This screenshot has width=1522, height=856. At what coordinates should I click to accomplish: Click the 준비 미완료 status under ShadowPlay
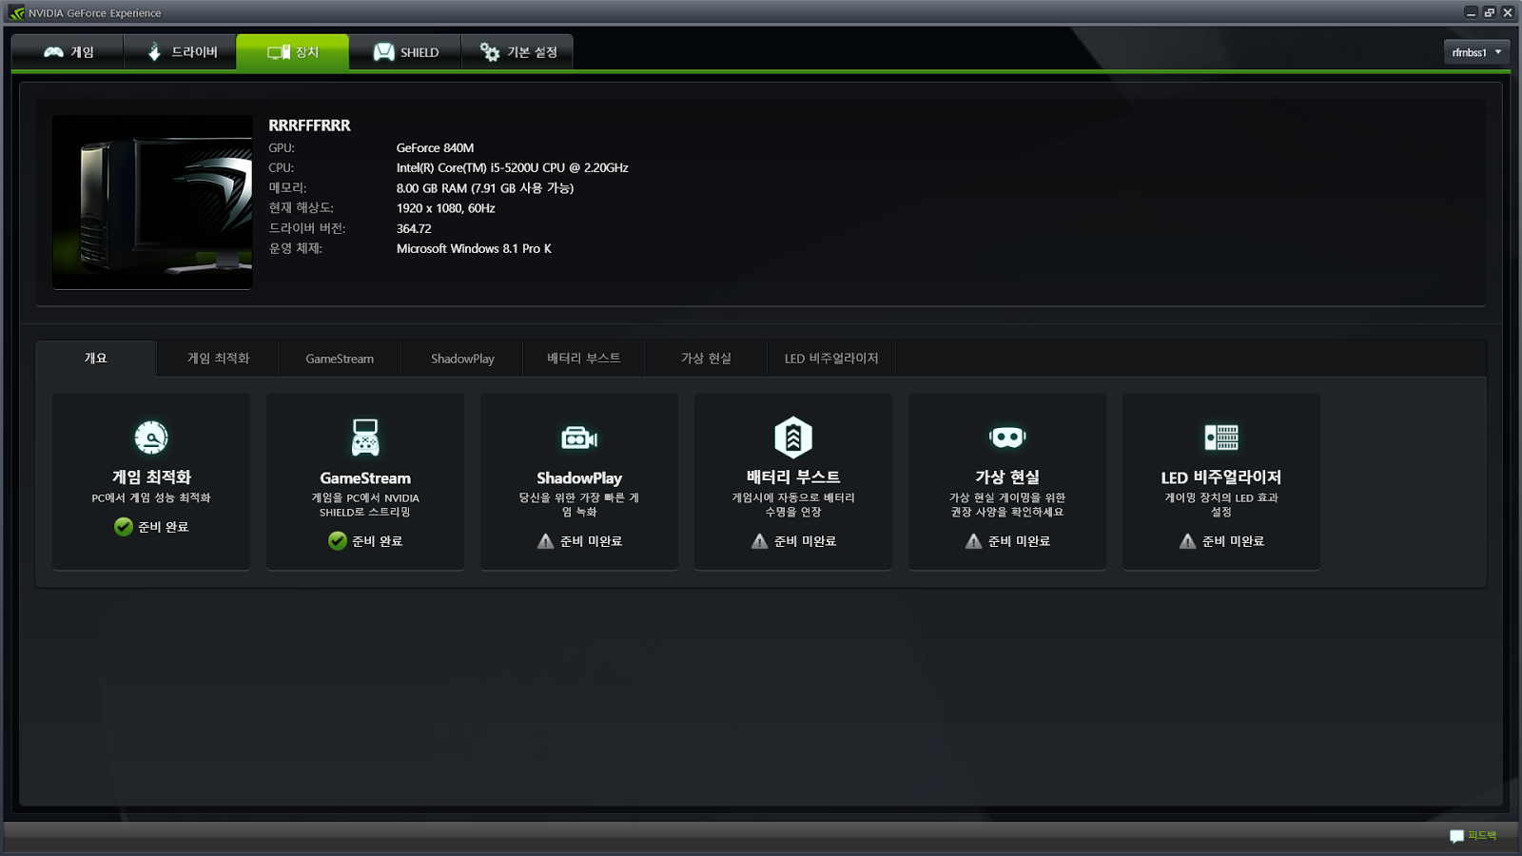(591, 541)
